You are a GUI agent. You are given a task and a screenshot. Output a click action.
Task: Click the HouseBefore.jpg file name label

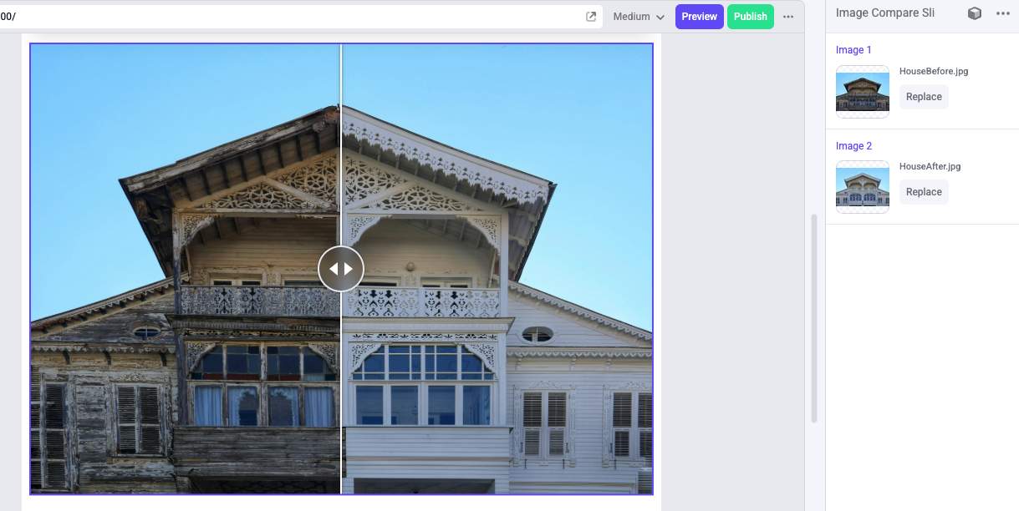pyautogui.click(x=934, y=71)
